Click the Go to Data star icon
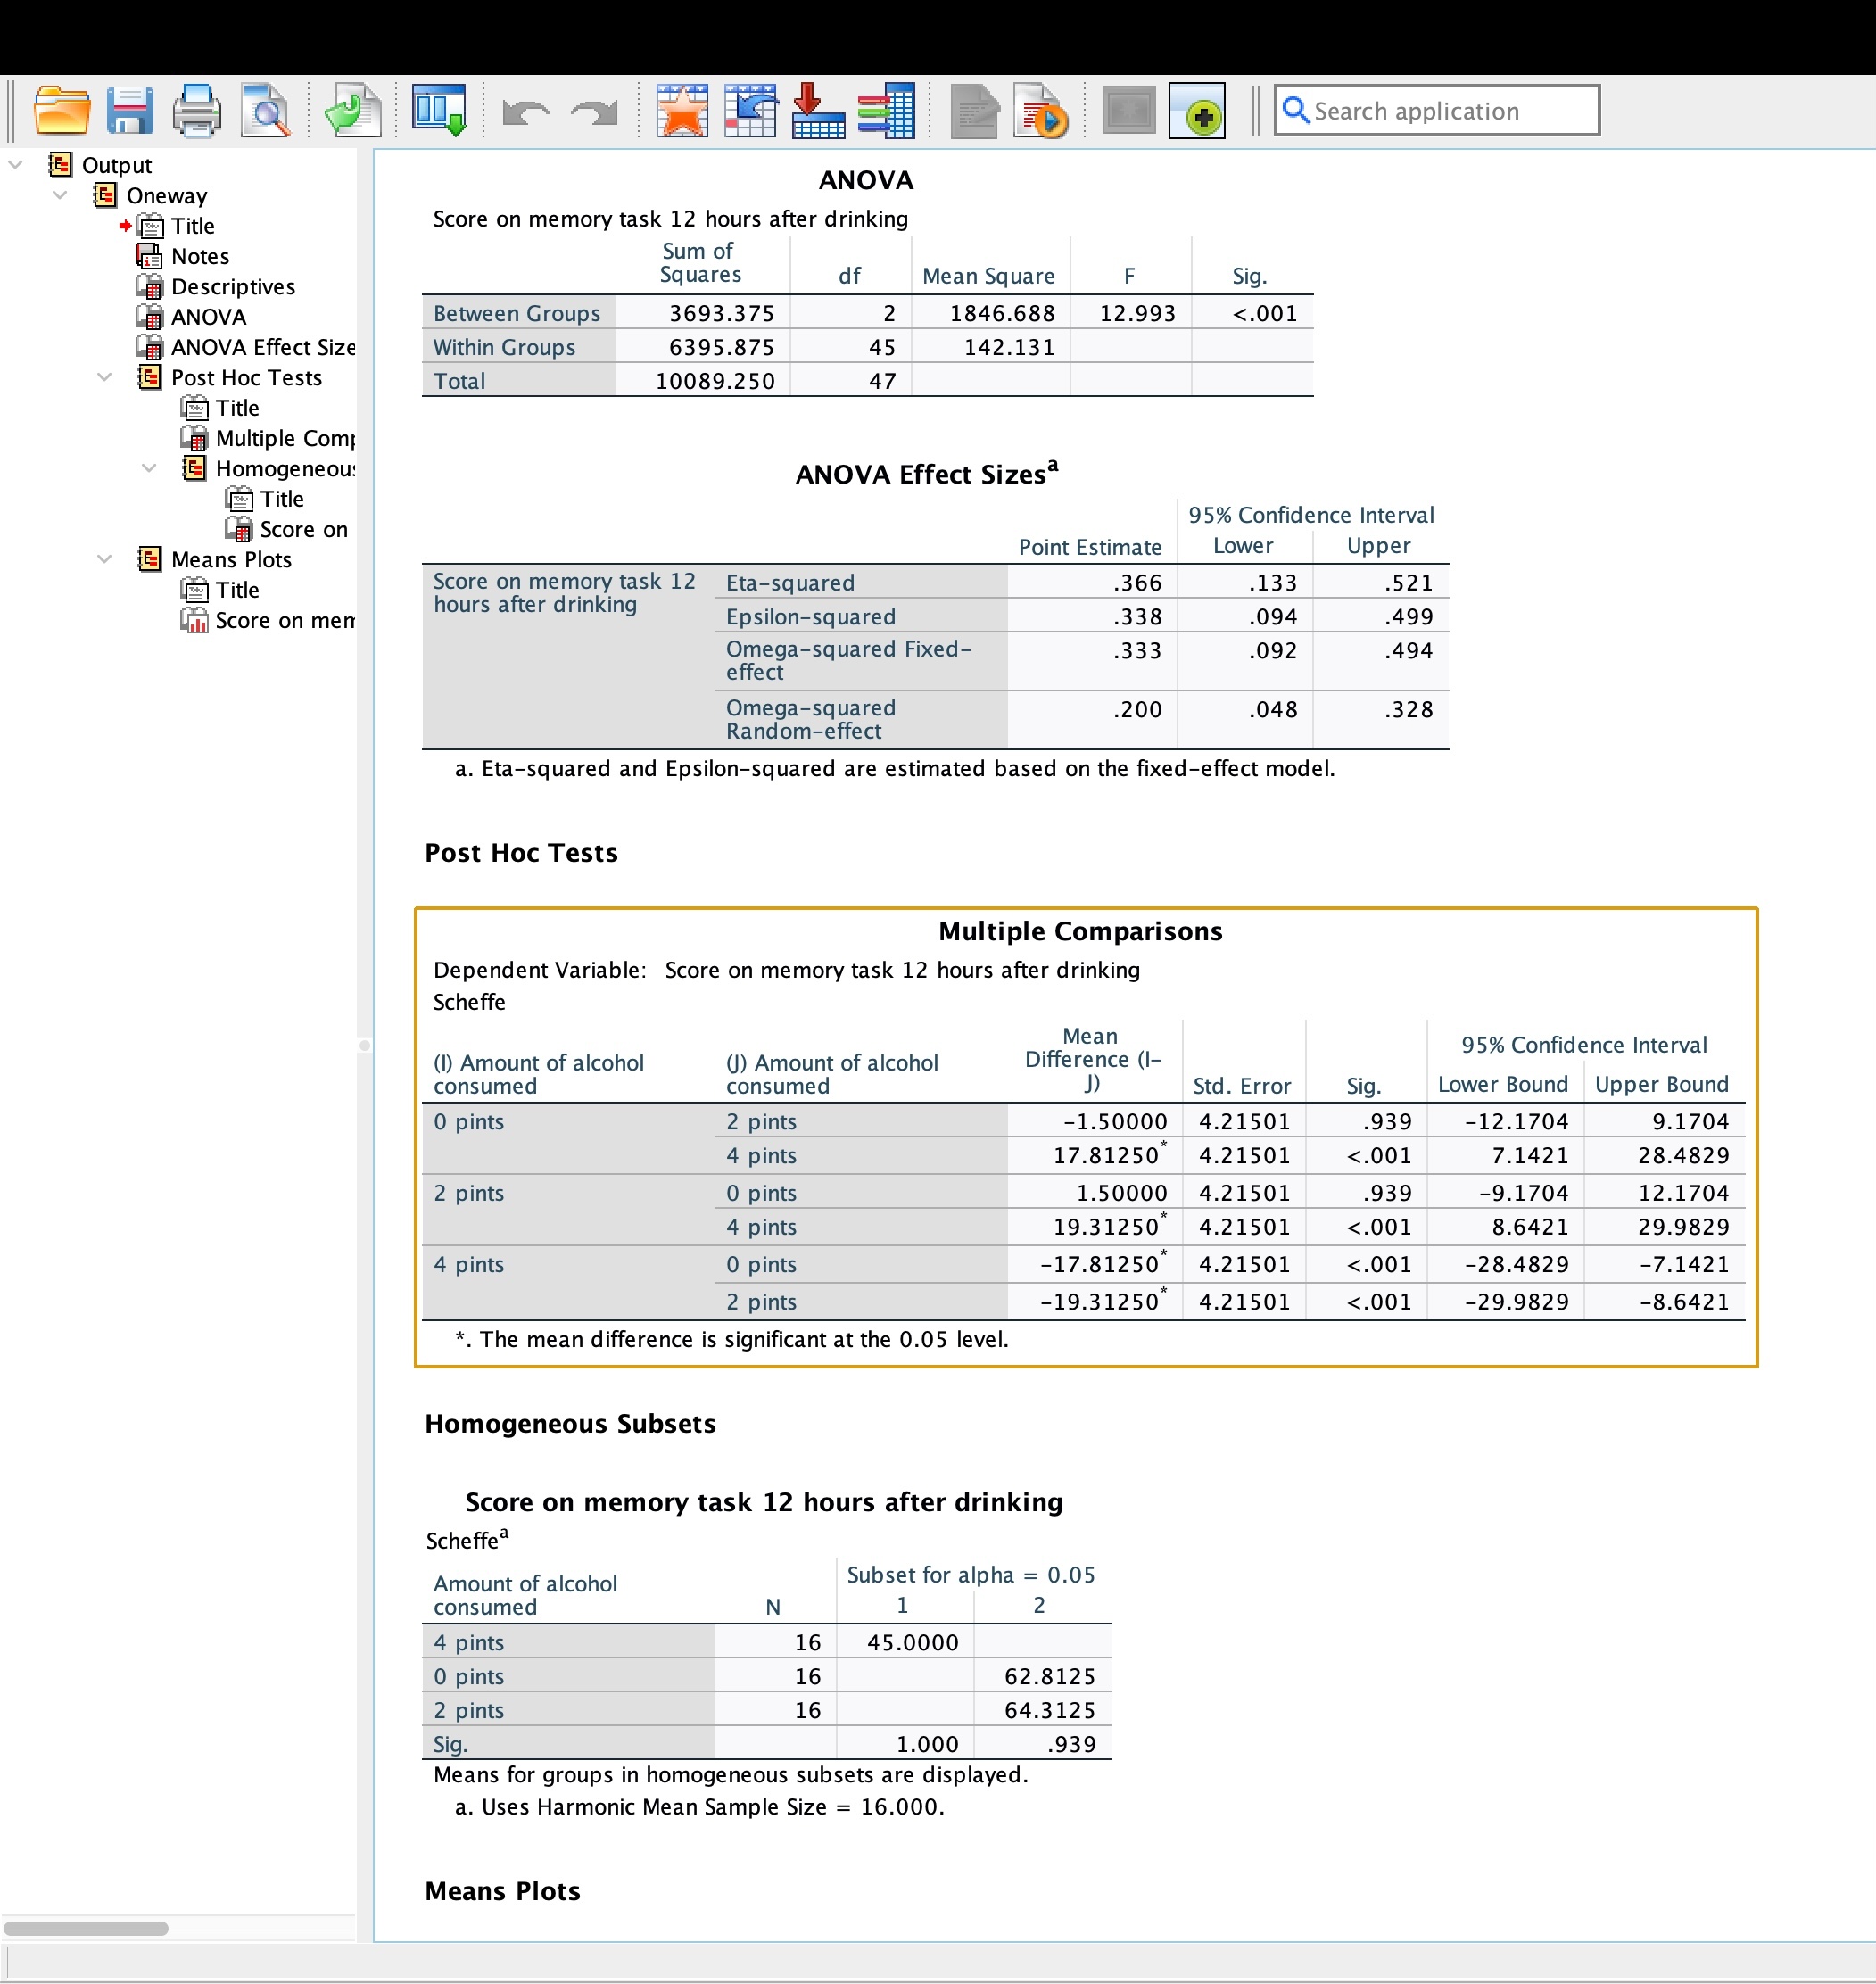The image size is (1876, 1984). pos(682,110)
